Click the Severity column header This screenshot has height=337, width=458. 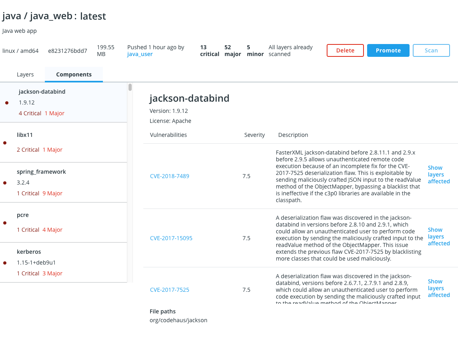click(x=254, y=135)
